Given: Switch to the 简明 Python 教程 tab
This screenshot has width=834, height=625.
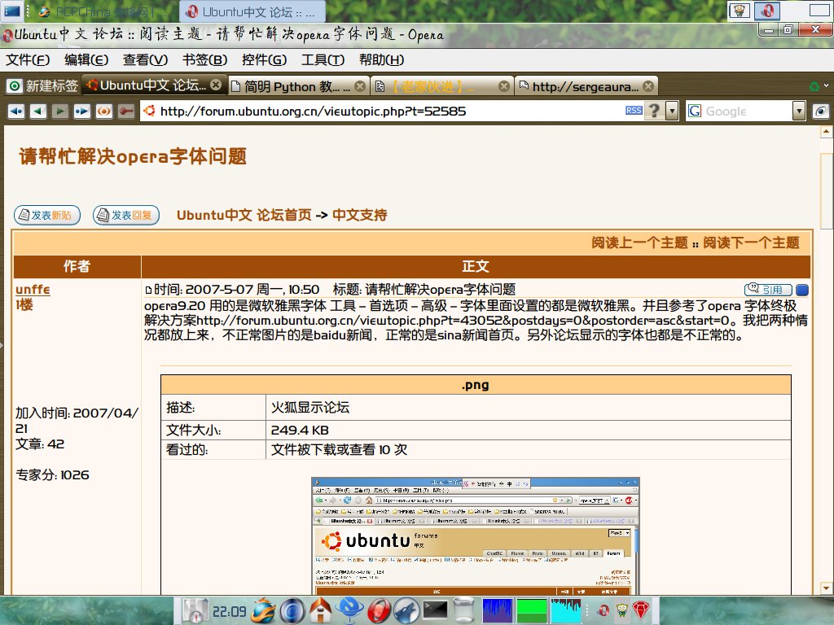Looking at the screenshot, I should pos(292,86).
